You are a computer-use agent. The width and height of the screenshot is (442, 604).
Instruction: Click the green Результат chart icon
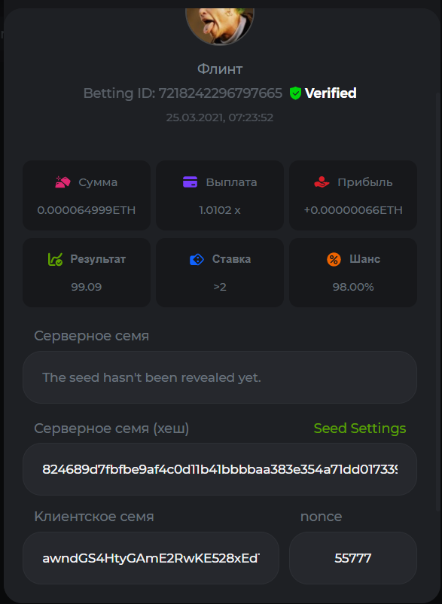click(x=55, y=259)
